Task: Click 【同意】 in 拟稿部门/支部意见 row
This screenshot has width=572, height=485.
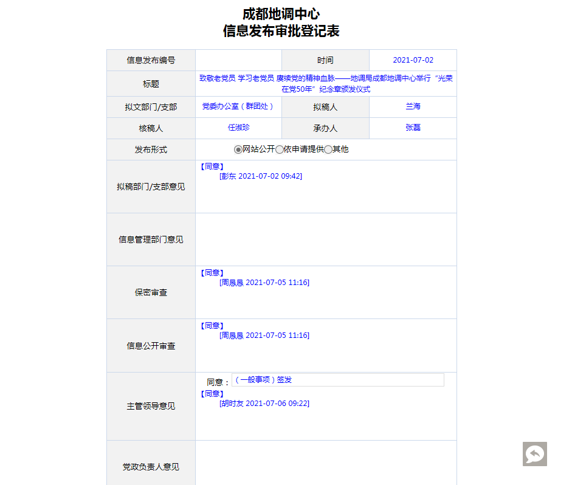Action: [x=212, y=167]
